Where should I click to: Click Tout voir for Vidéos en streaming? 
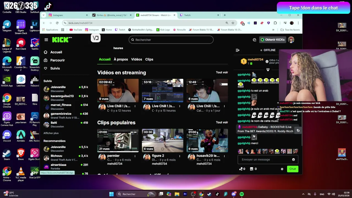222,72
